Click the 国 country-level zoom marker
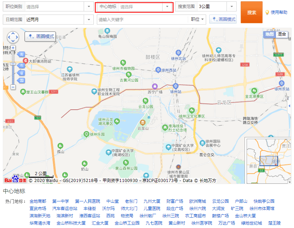 coord(21,81)
